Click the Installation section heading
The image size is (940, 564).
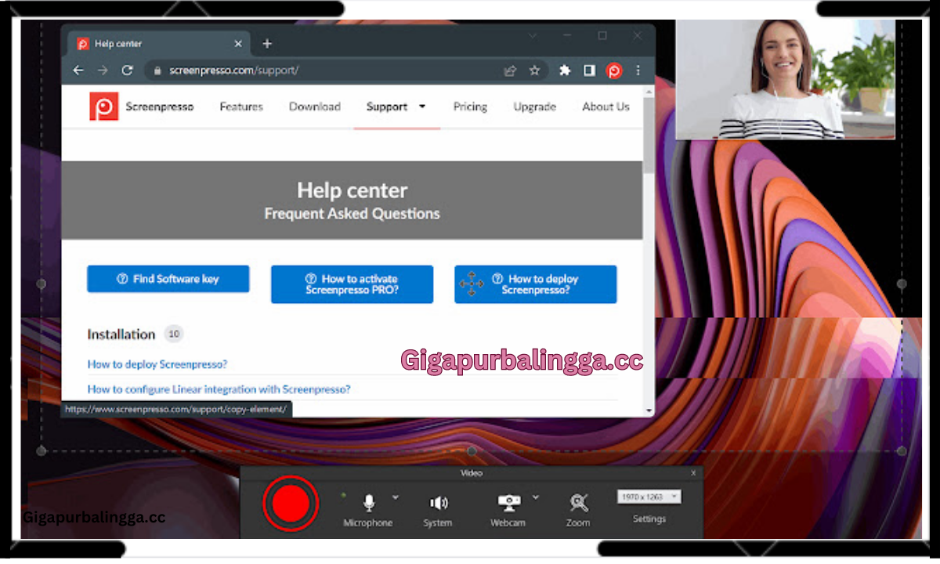tap(121, 334)
